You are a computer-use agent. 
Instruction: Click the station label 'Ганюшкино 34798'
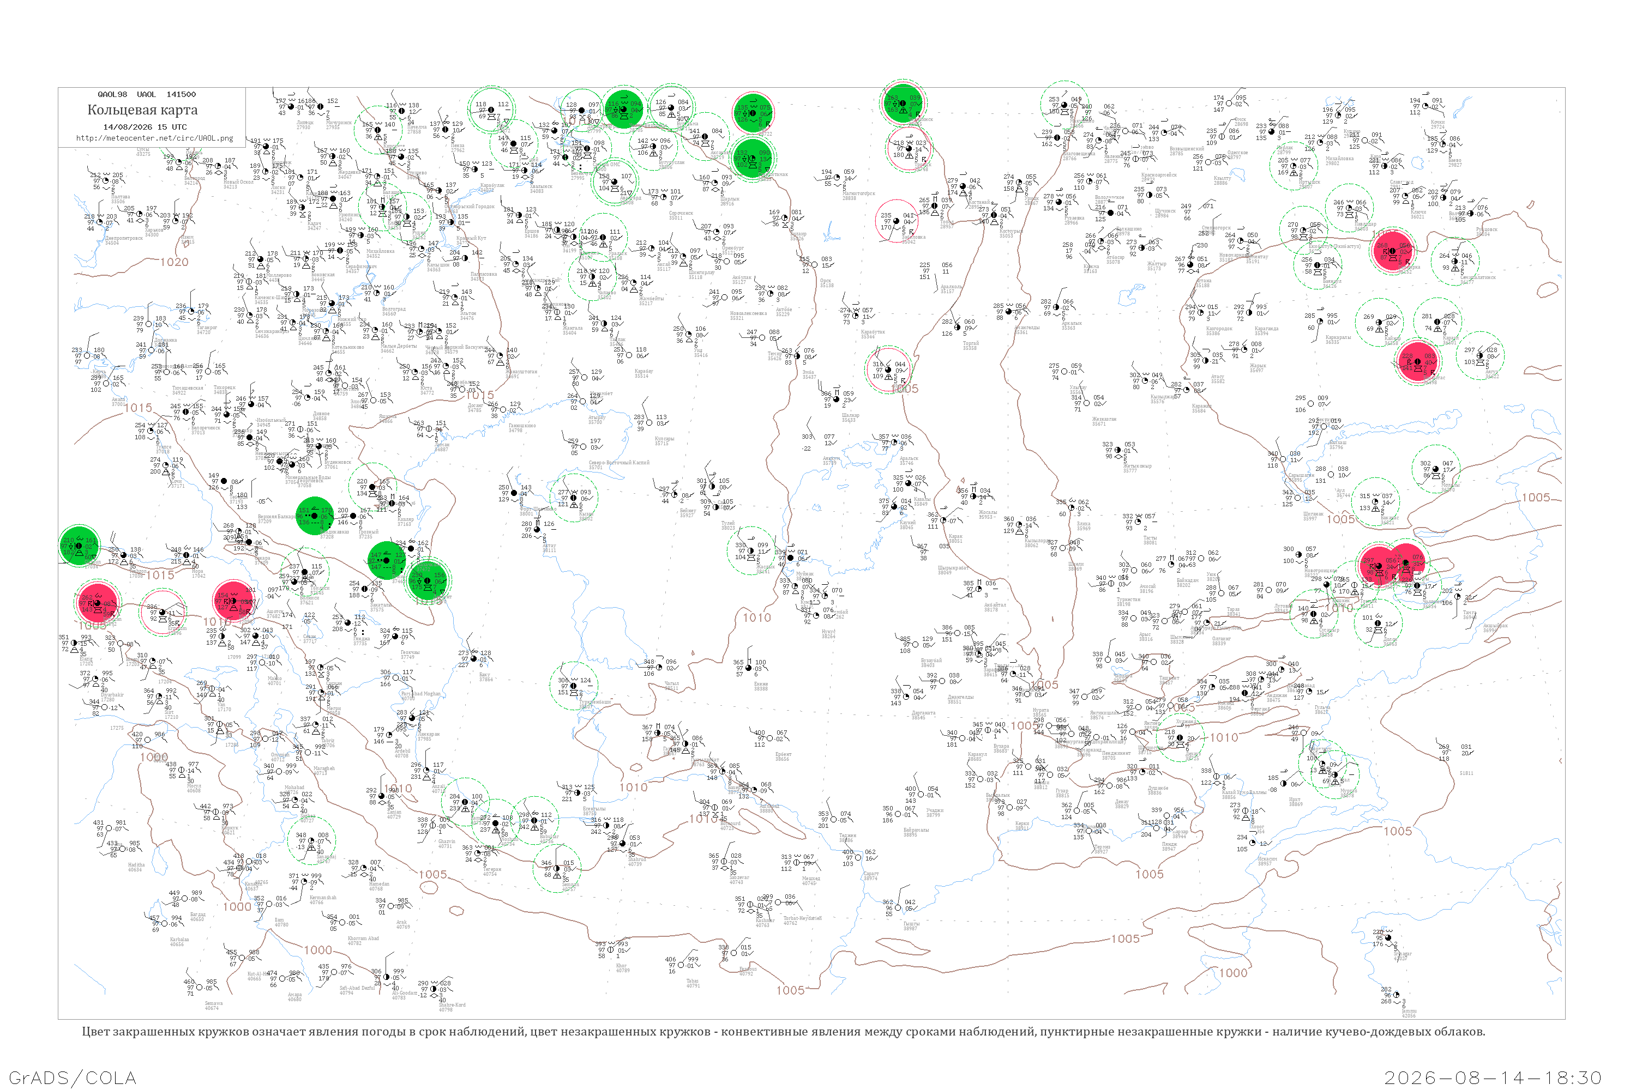click(x=522, y=428)
